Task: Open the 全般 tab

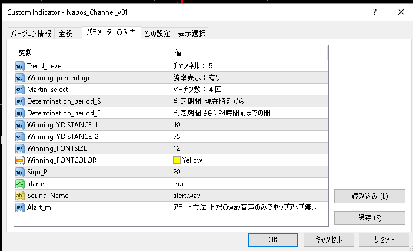Action: point(65,34)
